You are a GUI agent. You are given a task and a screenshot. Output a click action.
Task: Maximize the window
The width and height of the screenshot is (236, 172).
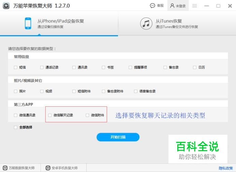click(x=218, y=6)
